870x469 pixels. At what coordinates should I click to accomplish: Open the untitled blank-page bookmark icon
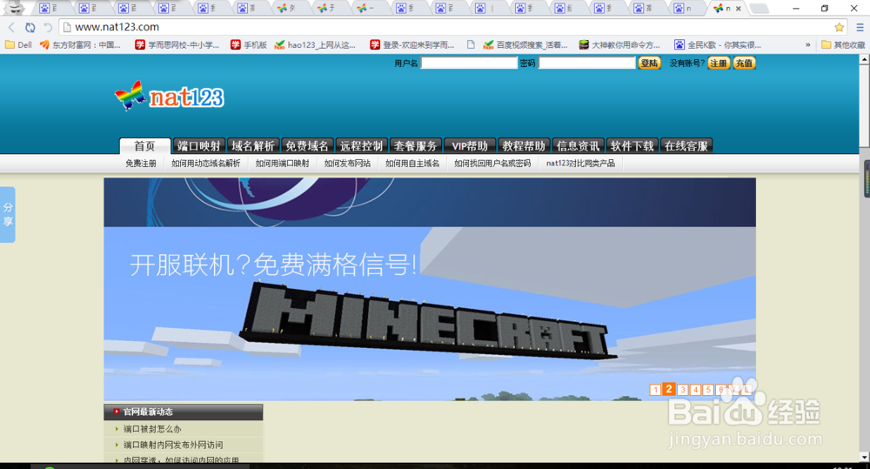(471, 45)
